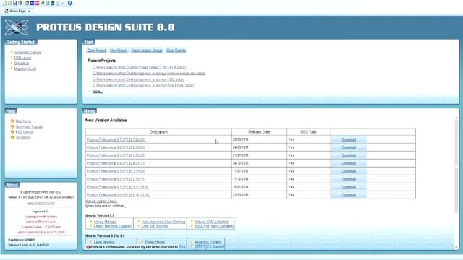Download Proteus Professional 8.4 version
The width and height of the screenshot is (463, 260).
pyautogui.click(x=349, y=163)
